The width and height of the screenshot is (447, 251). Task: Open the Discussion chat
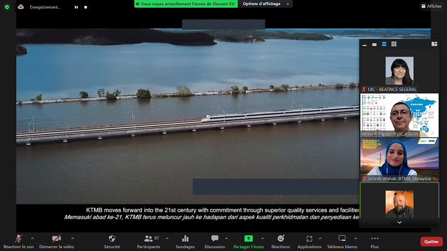click(x=215, y=239)
